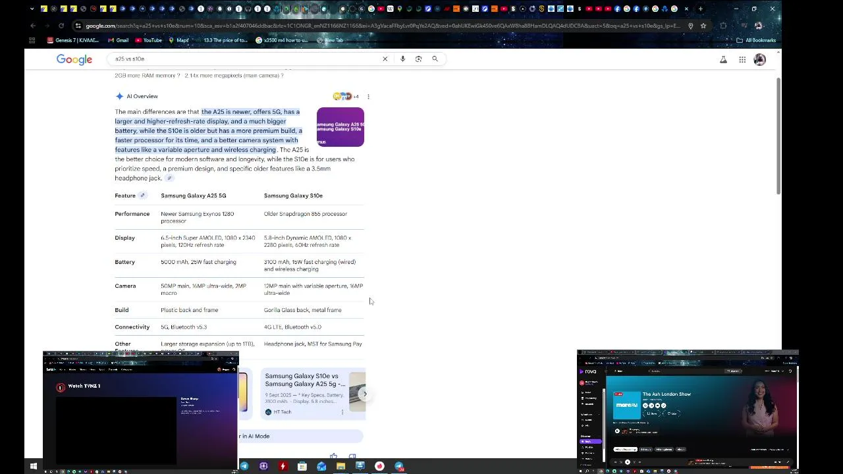Open the location permission icon in address bar
Viewport: 843px width, 474px height.
[x=690, y=26]
